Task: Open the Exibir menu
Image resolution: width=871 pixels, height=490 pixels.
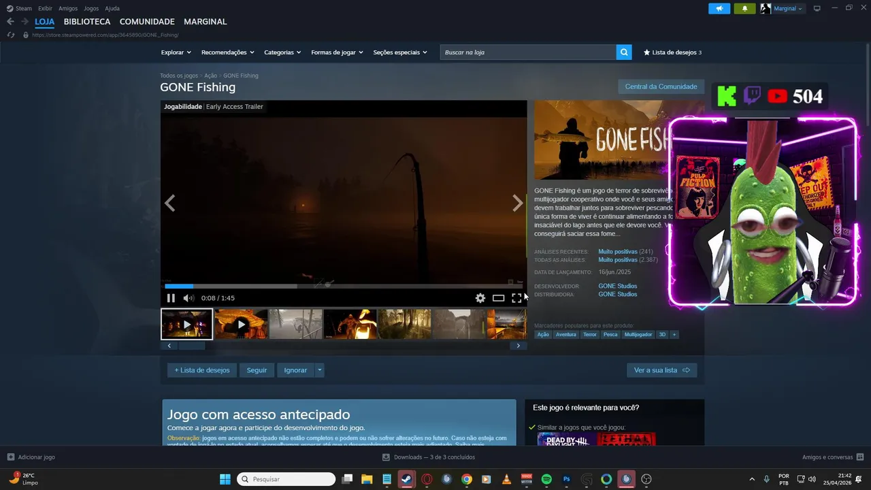Action: (x=45, y=9)
